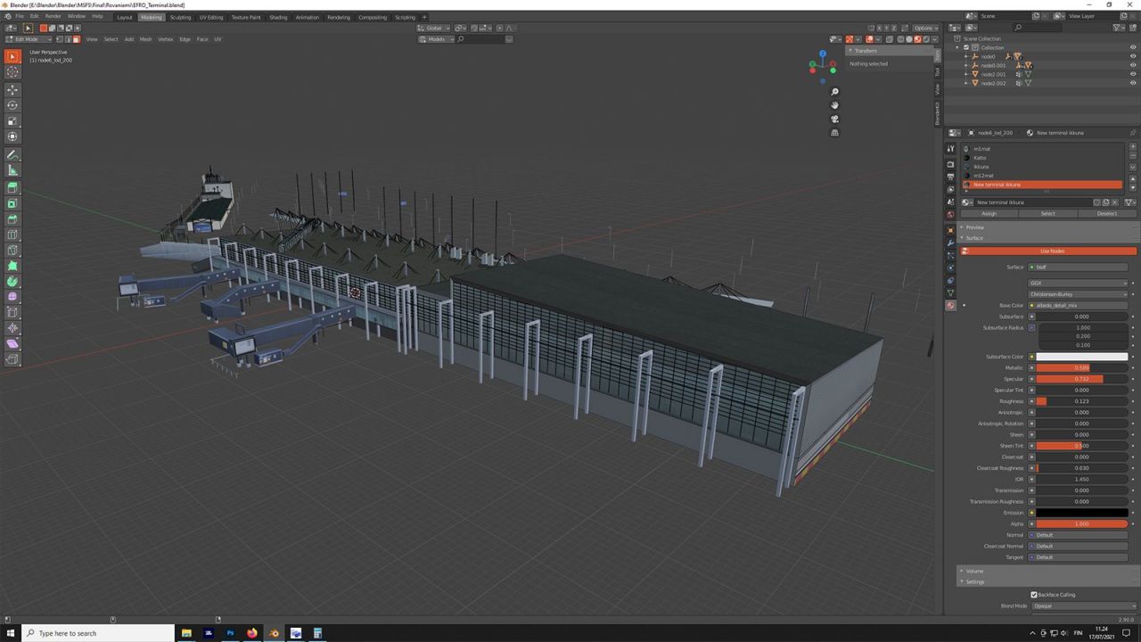Click the viewport zoom magnifier icon
The height and width of the screenshot is (642, 1141).
click(x=834, y=92)
